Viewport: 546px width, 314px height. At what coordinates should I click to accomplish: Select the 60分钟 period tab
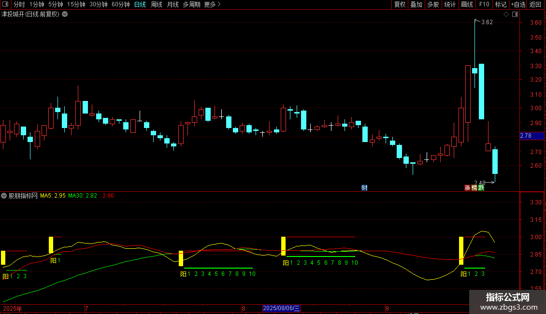121,4
